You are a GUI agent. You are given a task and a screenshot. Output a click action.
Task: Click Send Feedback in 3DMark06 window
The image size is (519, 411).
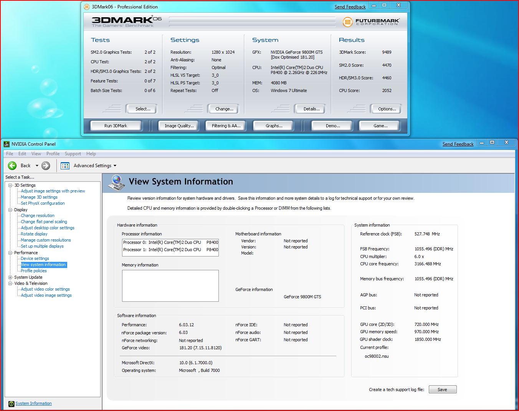click(x=350, y=7)
